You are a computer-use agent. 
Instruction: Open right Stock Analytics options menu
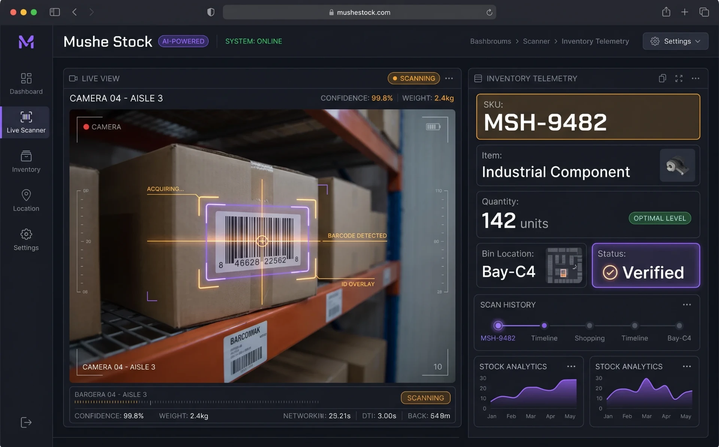(687, 367)
